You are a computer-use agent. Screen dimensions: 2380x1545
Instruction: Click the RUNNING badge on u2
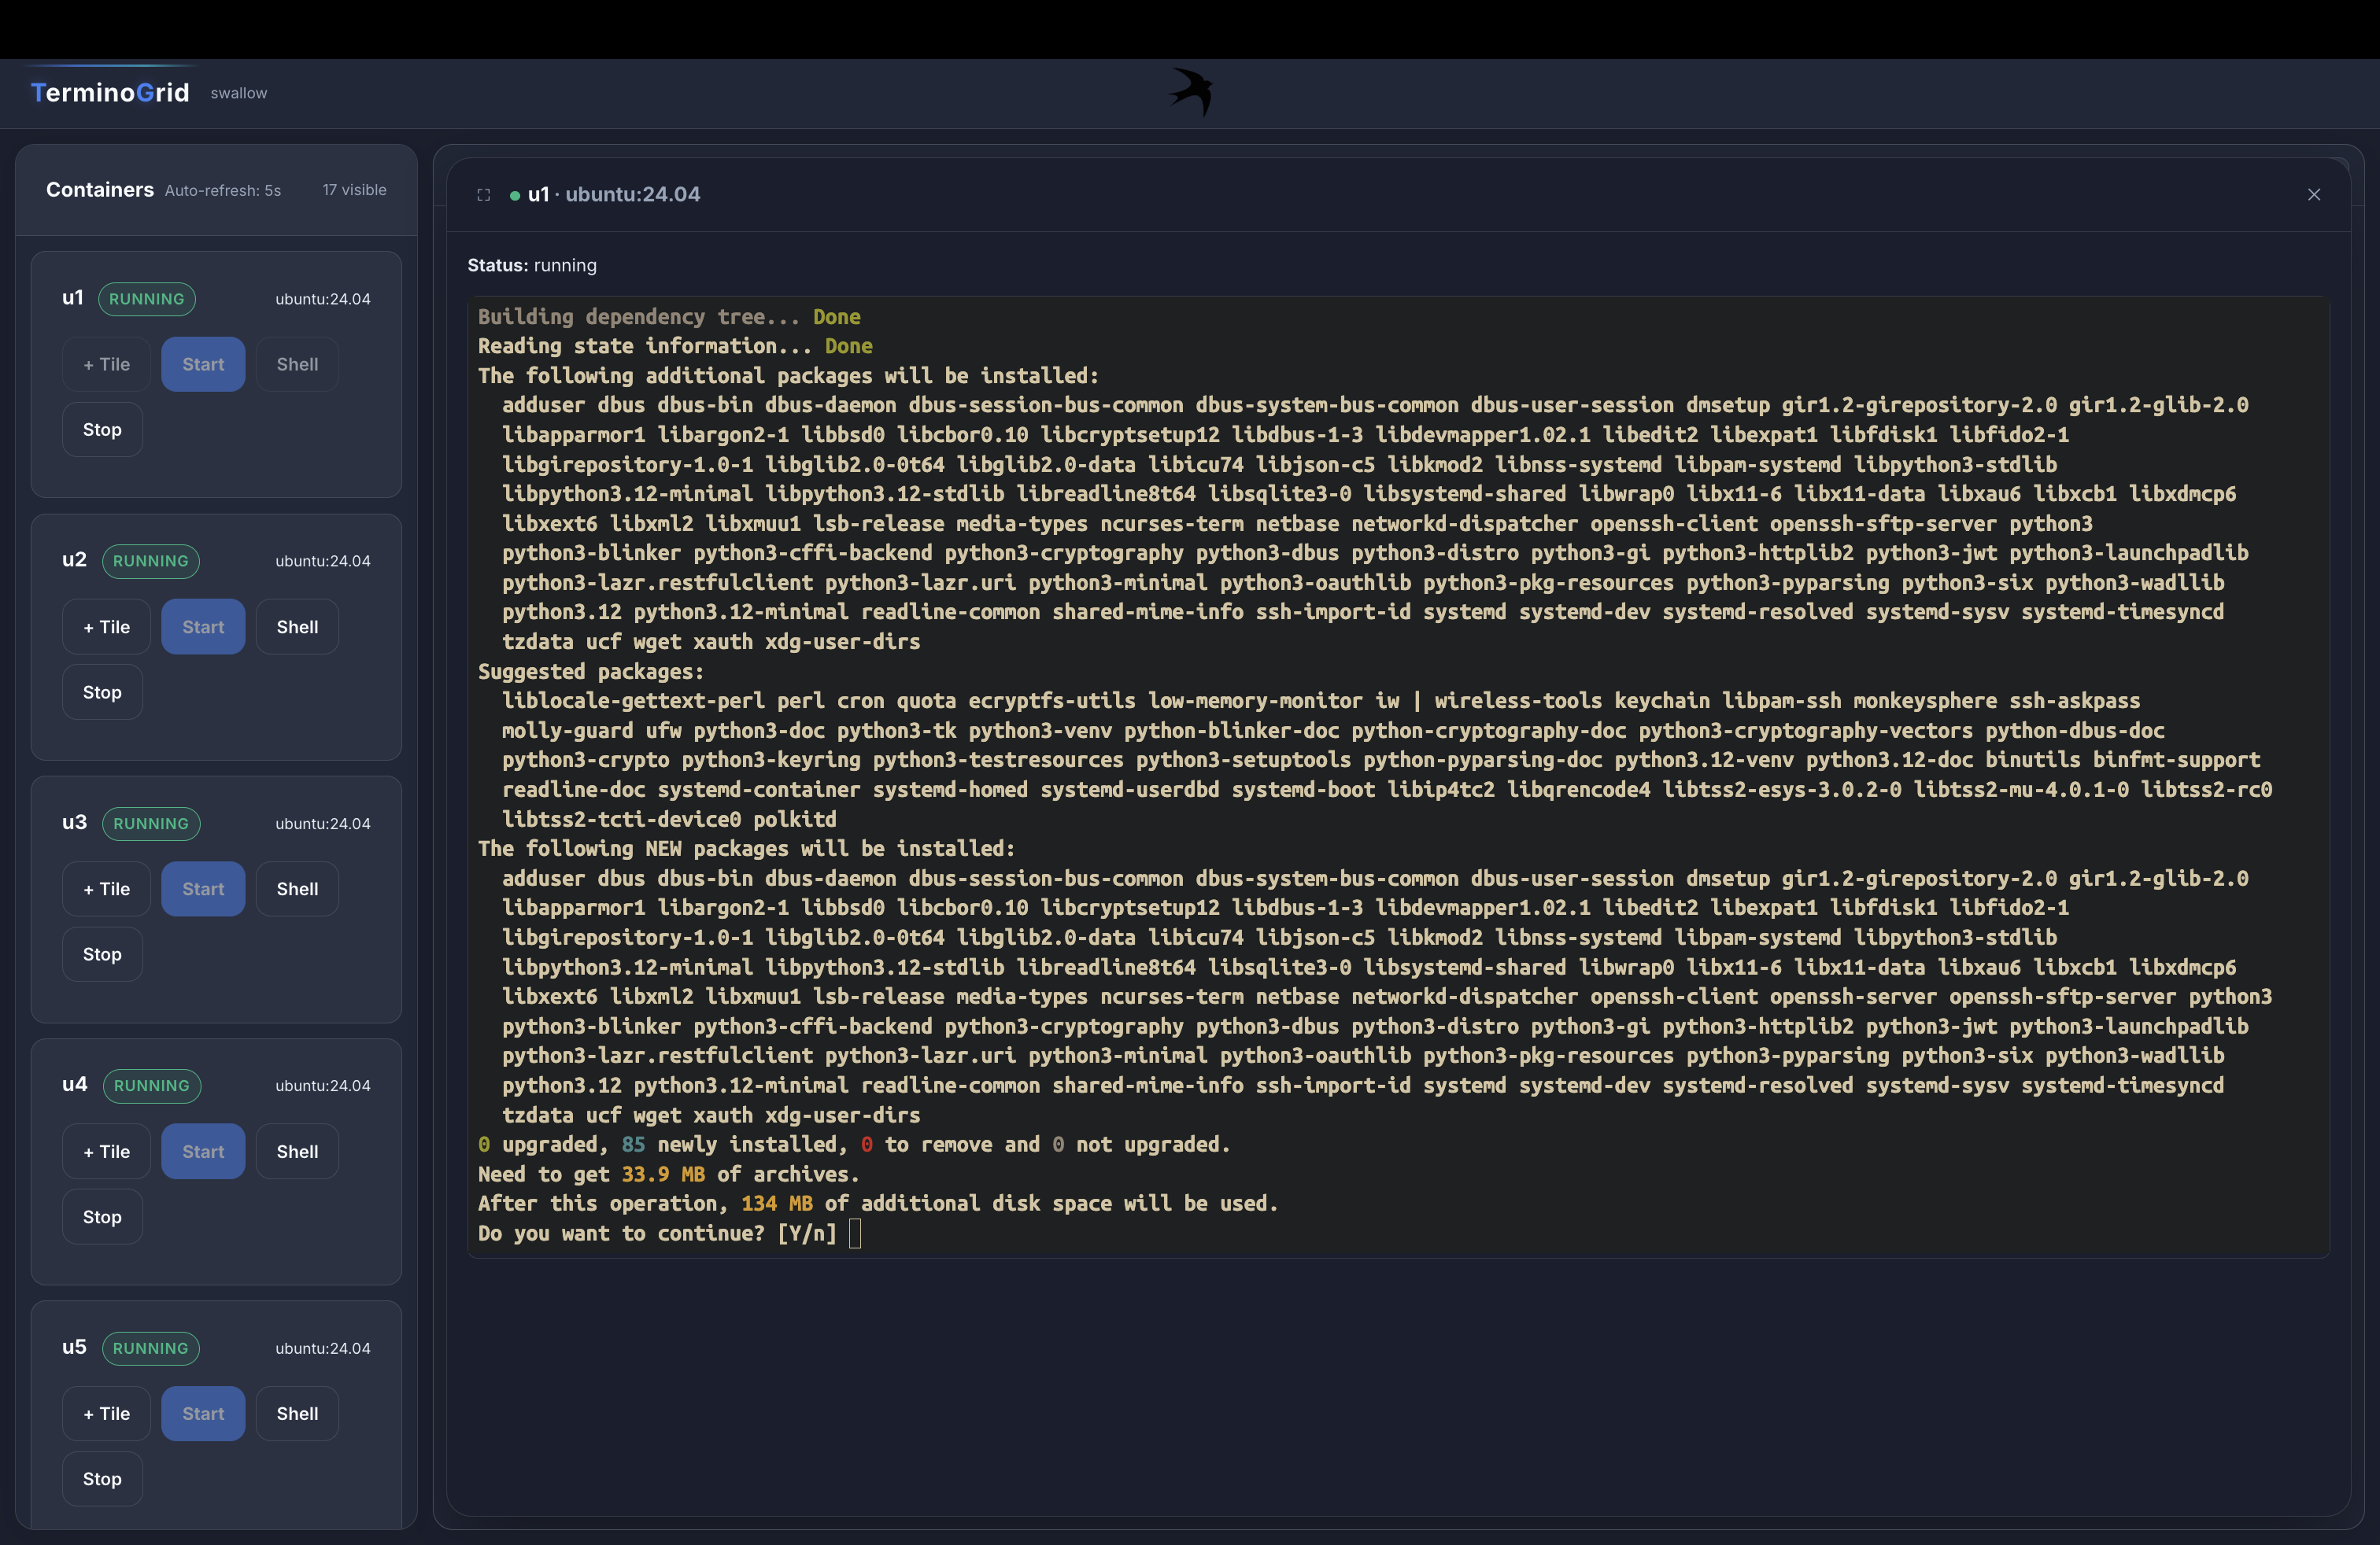[x=150, y=562]
